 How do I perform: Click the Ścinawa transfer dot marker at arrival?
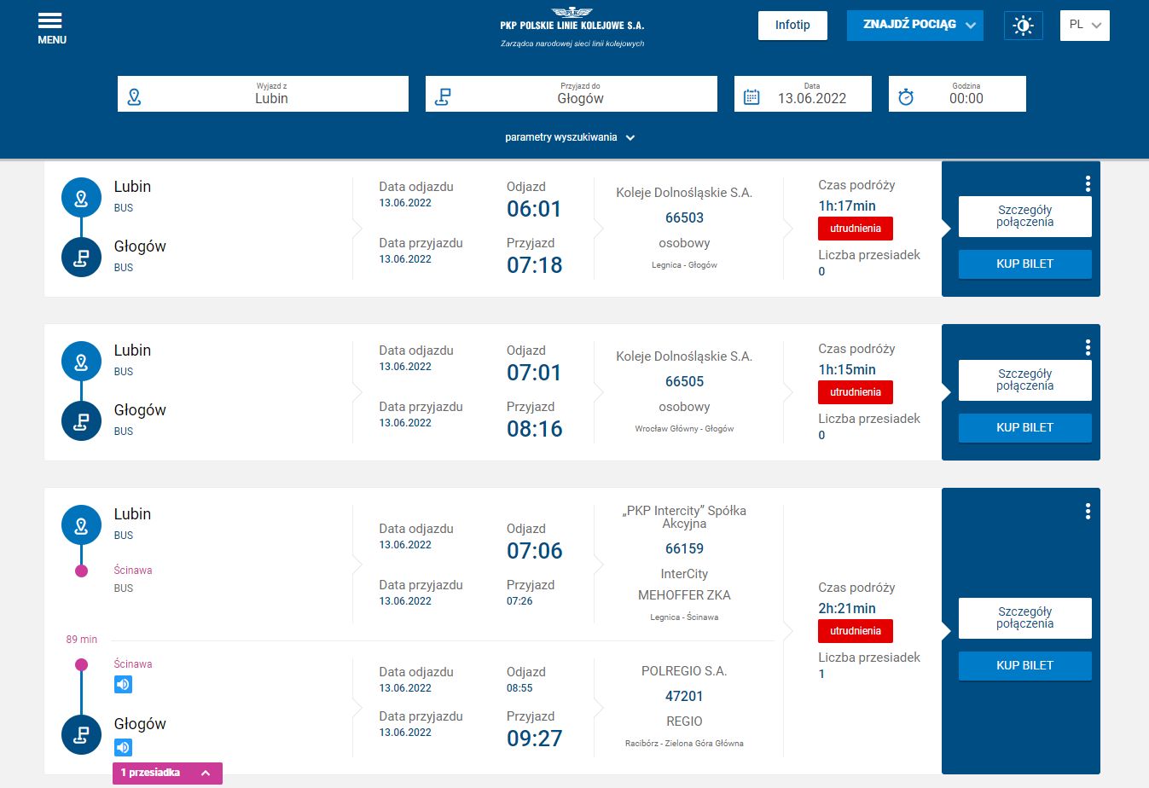(x=81, y=571)
